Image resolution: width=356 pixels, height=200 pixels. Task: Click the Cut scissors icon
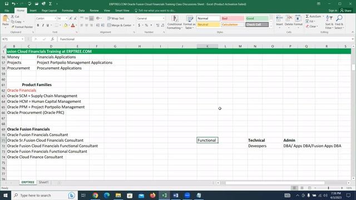(x=13, y=17)
